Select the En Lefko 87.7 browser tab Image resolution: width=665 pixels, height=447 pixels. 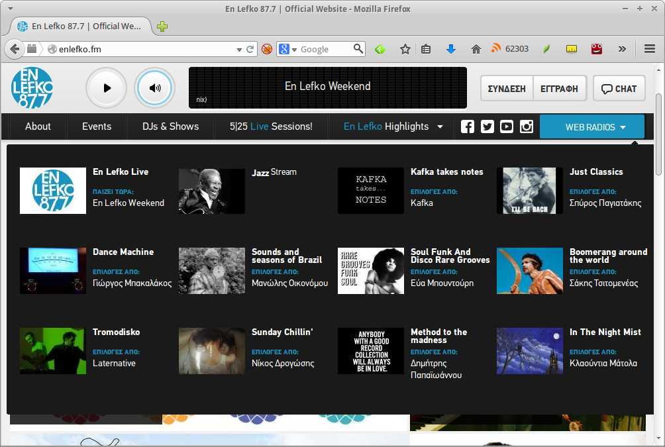81,26
